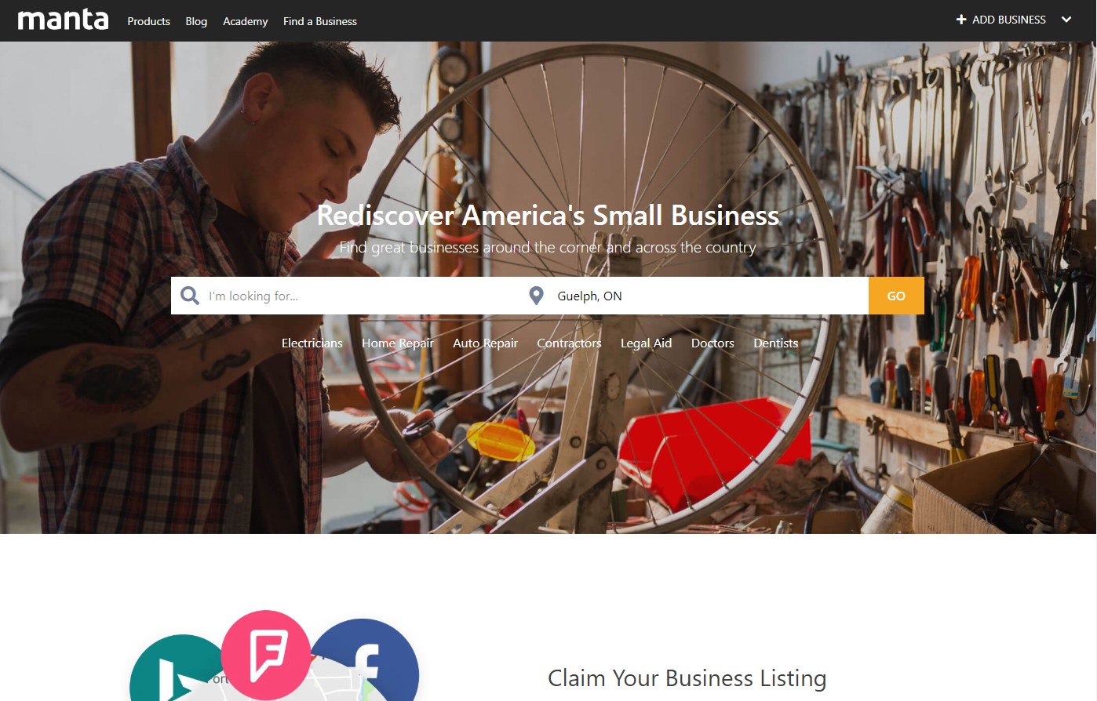Click the teal Bing circle icon
Screen dimensions: 1097x701
click(177, 668)
